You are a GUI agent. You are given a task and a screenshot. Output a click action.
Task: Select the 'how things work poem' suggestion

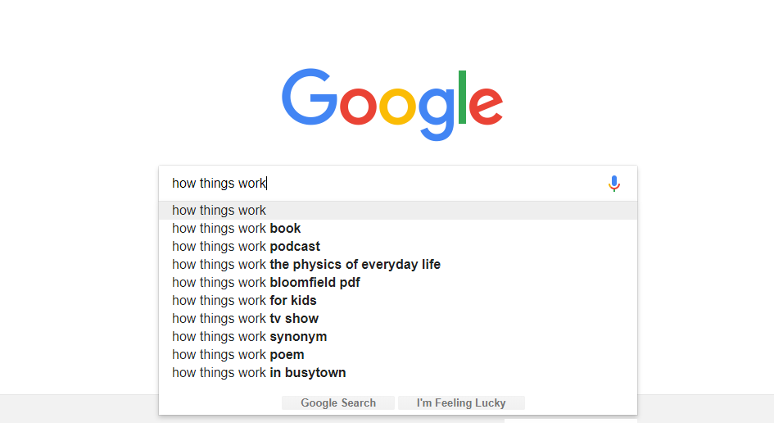(238, 355)
